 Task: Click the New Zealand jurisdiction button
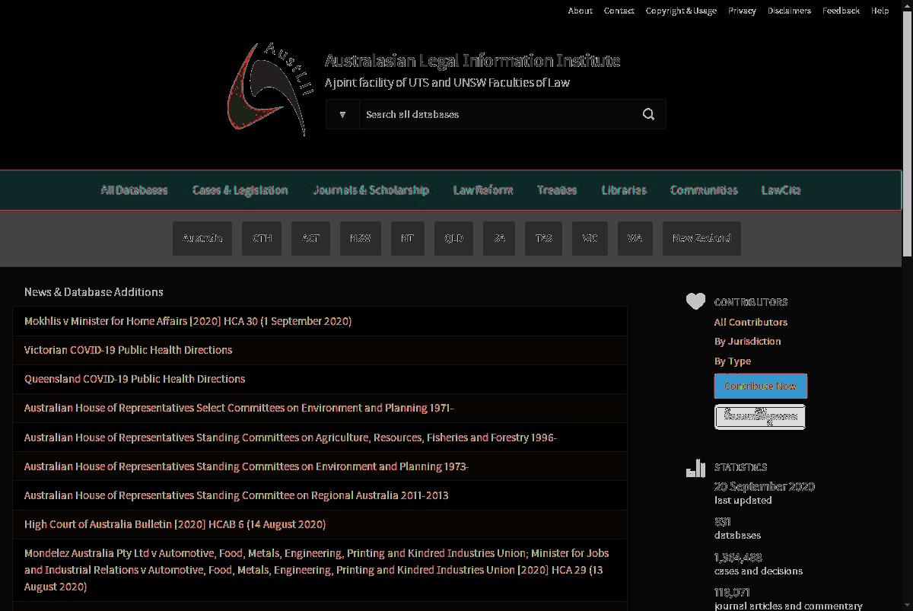coord(701,238)
